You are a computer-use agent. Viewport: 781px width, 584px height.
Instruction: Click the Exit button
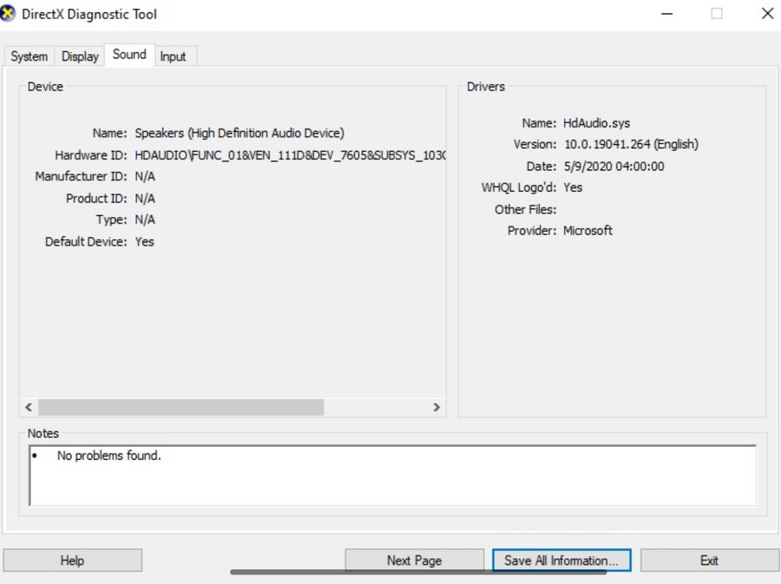(x=709, y=561)
